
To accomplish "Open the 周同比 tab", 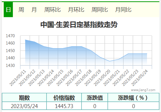I will pyautogui.click(x=100, y=10).
